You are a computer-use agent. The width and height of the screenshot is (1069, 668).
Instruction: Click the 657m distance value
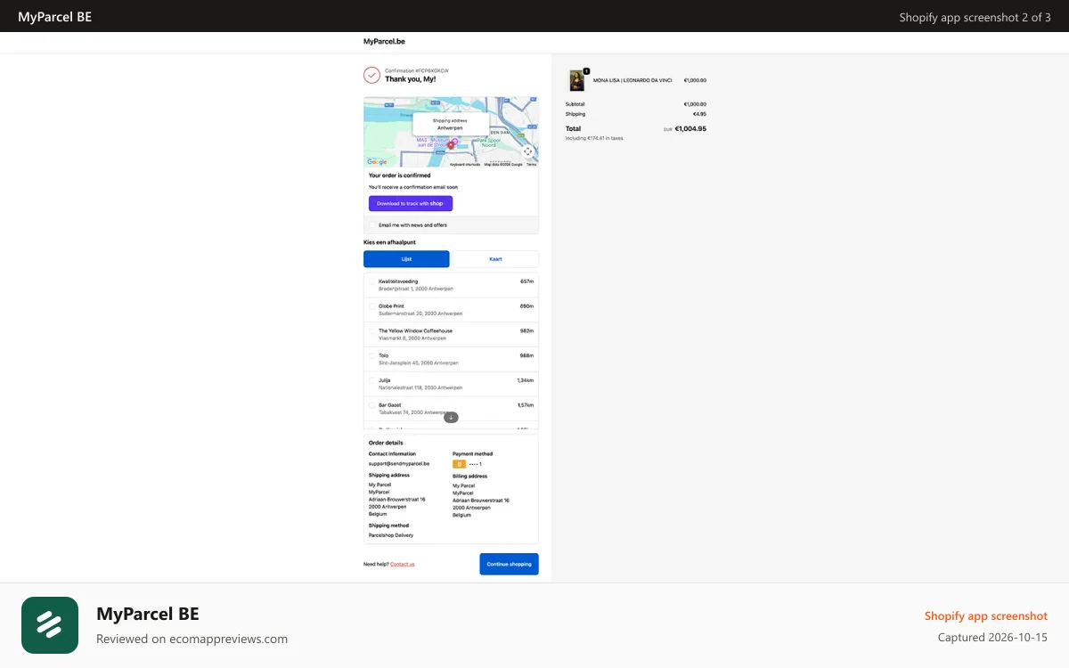pyautogui.click(x=526, y=281)
